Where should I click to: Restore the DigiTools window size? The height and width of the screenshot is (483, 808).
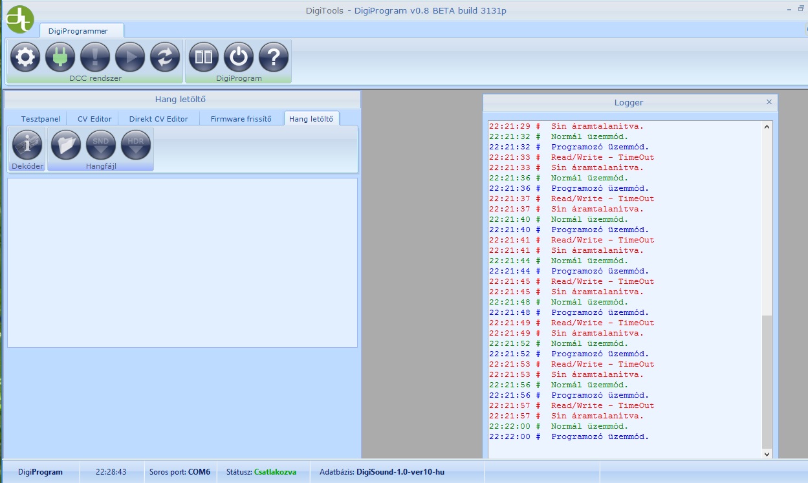click(x=802, y=8)
